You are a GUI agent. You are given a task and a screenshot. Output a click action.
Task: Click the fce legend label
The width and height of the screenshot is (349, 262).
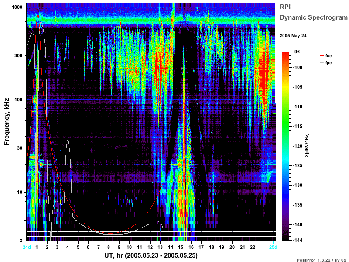[328, 56]
